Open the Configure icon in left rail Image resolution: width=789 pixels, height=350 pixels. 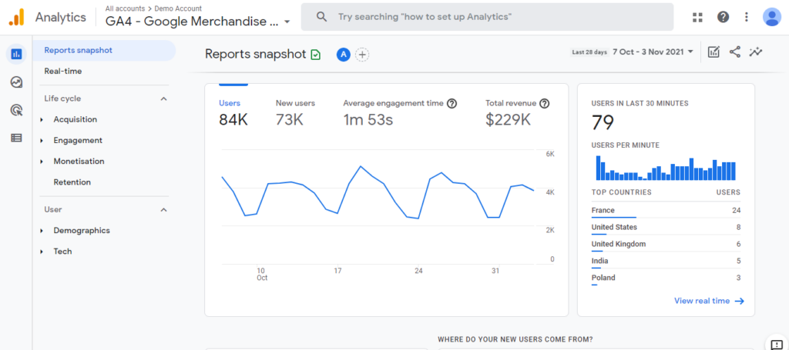point(16,138)
